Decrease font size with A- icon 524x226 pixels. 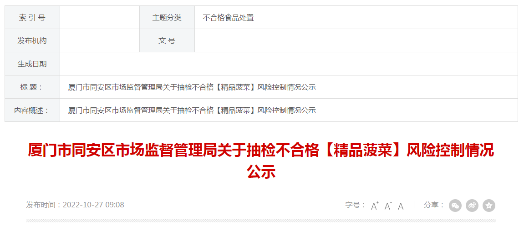point(388,206)
